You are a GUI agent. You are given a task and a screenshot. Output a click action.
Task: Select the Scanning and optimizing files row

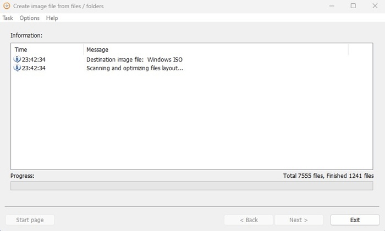(x=135, y=68)
